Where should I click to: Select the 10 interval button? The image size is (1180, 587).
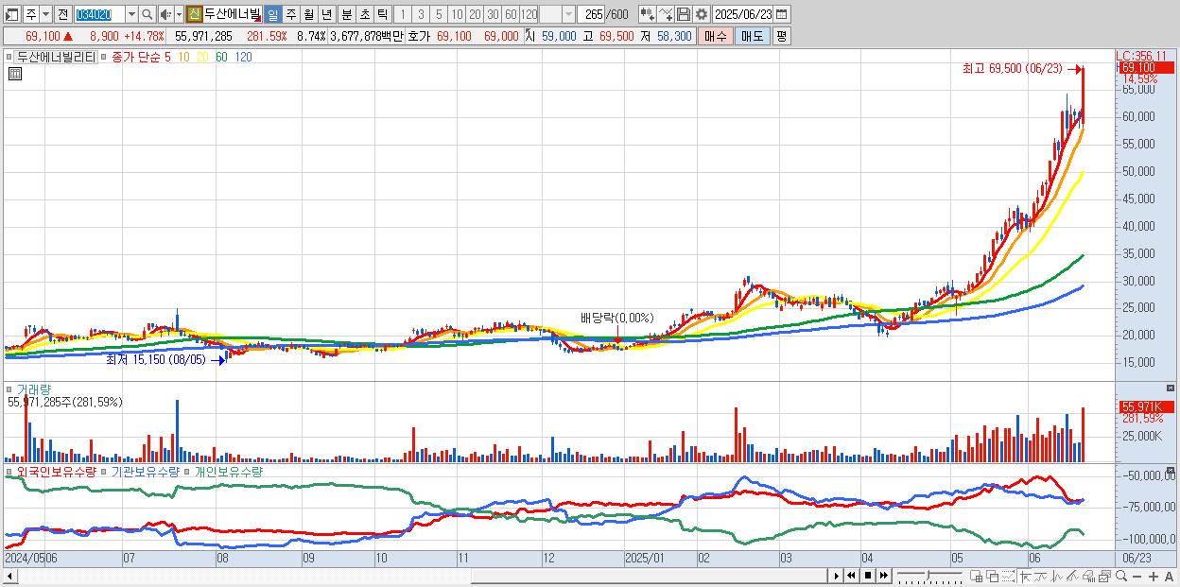click(x=457, y=14)
